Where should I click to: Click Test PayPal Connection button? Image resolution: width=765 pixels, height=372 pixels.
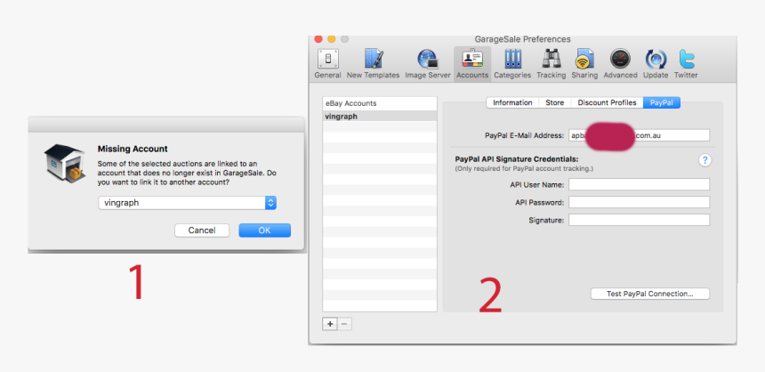[x=650, y=294]
